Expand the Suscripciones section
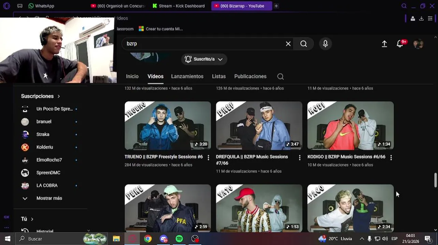This screenshot has height=245, width=438. click(40, 96)
